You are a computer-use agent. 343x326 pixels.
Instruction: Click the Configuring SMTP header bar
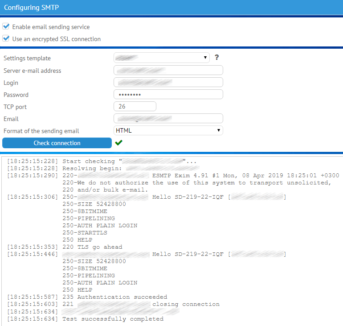[171, 8]
